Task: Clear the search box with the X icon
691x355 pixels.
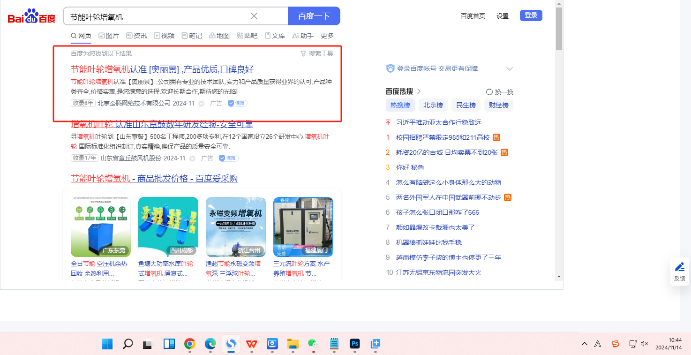Action: tap(254, 16)
